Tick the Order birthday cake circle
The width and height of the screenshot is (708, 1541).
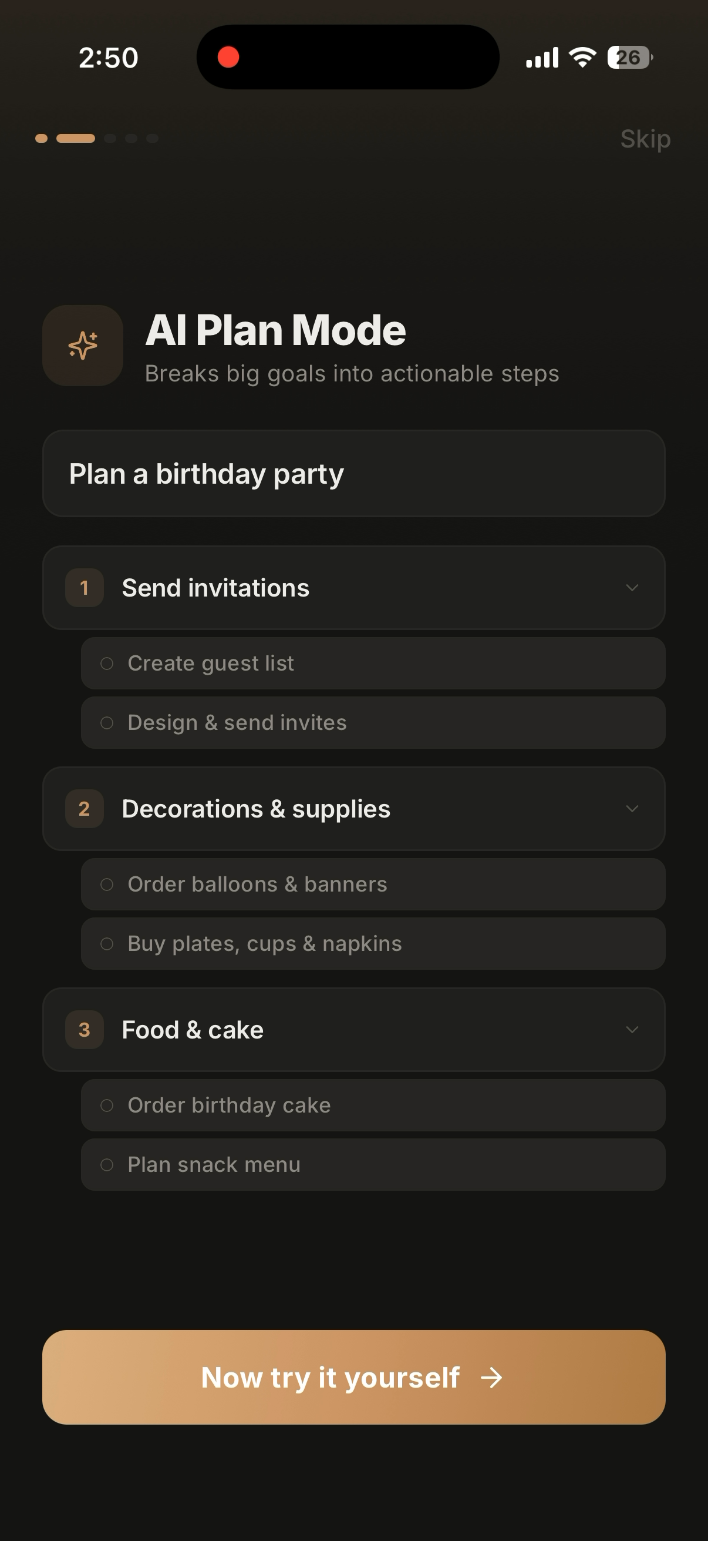107,1105
